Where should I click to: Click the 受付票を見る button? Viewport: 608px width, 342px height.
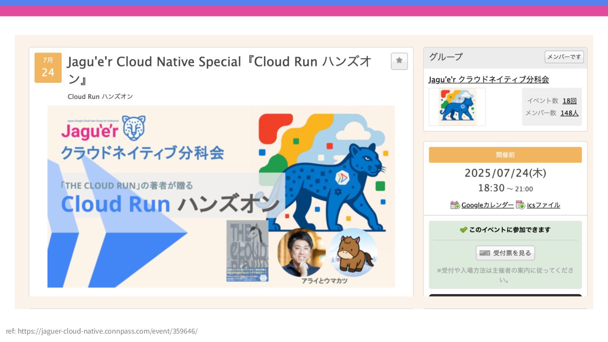coord(505,253)
